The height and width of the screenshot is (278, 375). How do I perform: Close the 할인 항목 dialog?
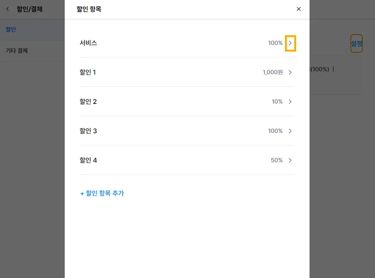(298, 9)
